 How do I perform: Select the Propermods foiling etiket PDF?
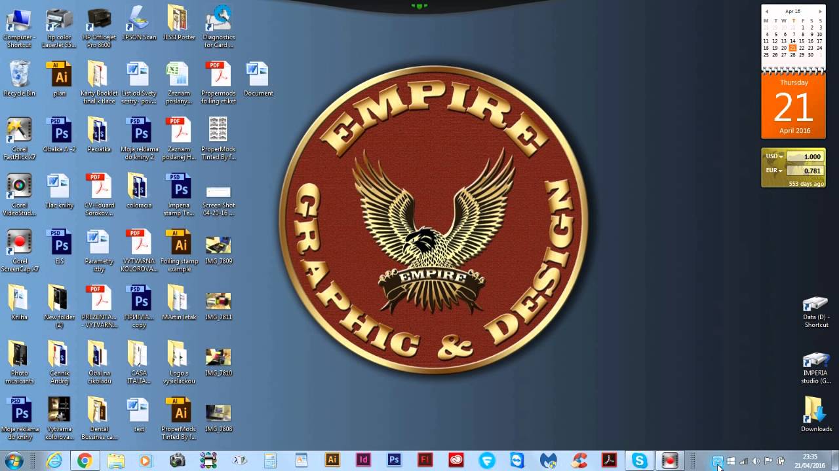(x=219, y=82)
